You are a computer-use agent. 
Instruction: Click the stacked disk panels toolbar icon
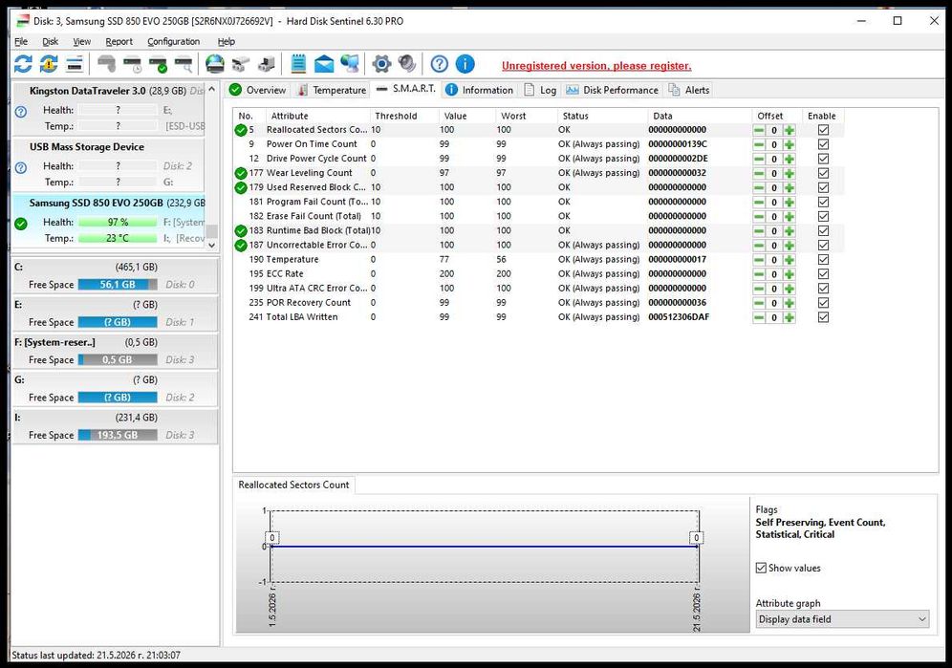[x=75, y=64]
